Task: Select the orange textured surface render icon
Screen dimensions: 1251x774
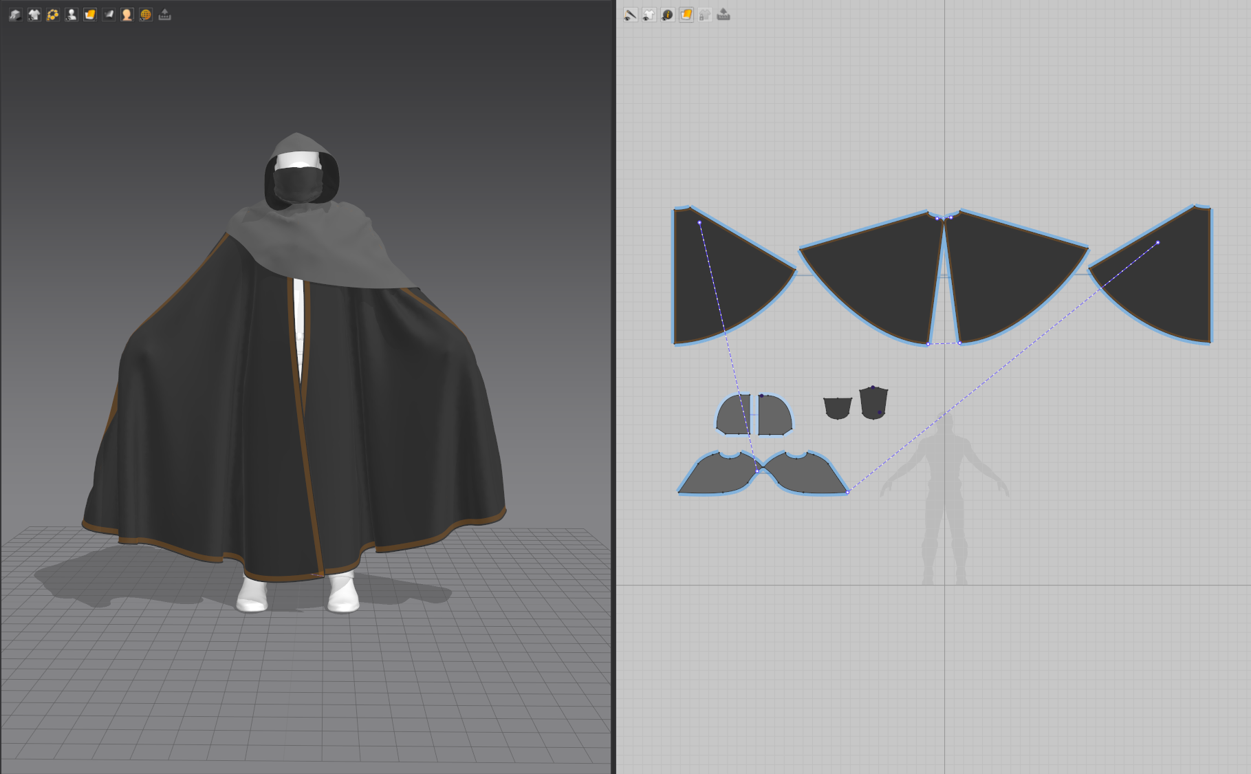Action: (89, 14)
